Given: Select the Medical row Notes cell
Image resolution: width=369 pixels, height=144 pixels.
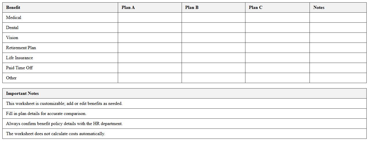Looking at the screenshot, I should [338, 18].
